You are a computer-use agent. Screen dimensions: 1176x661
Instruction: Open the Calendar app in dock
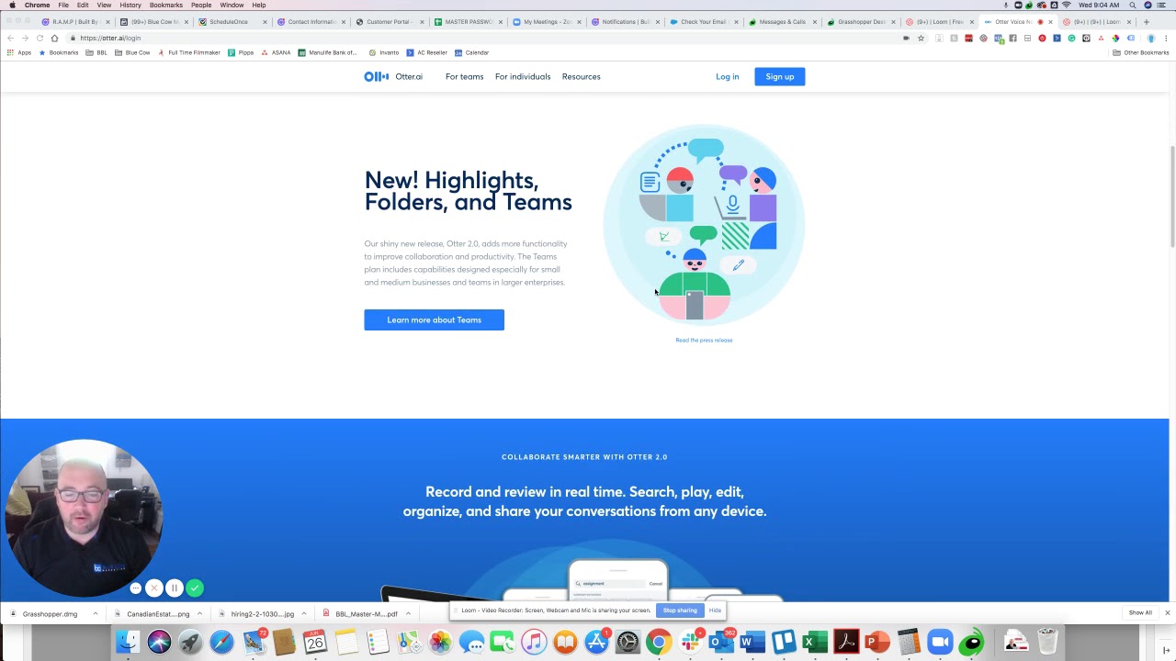click(315, 642)
